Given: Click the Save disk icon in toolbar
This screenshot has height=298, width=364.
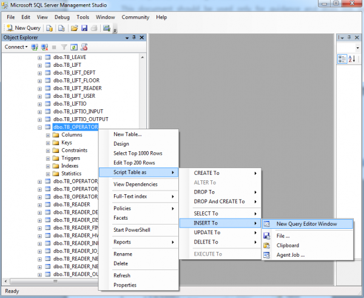Looking at the screenshot, I should [x=84, y=28].
